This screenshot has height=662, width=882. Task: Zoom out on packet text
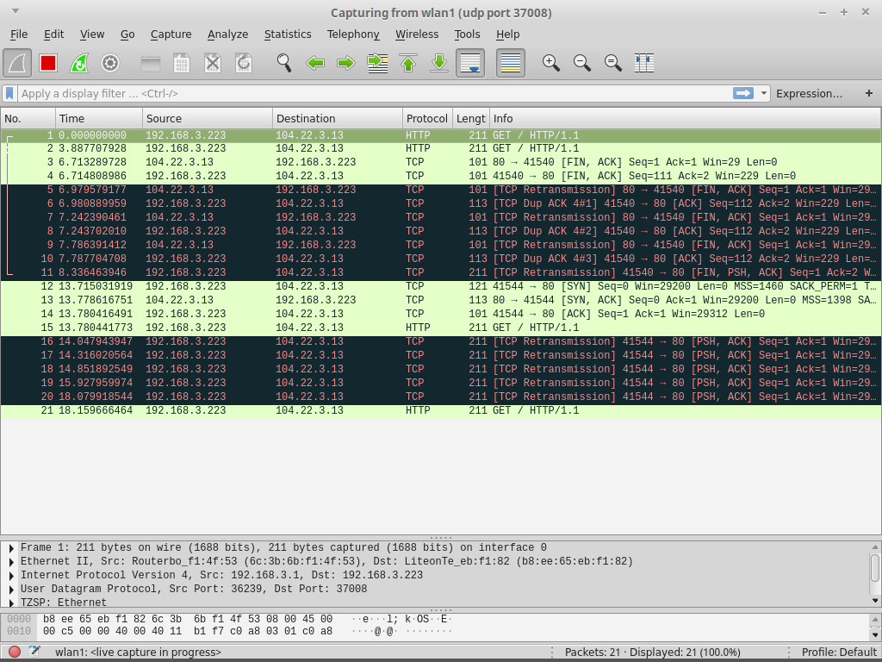581,62
